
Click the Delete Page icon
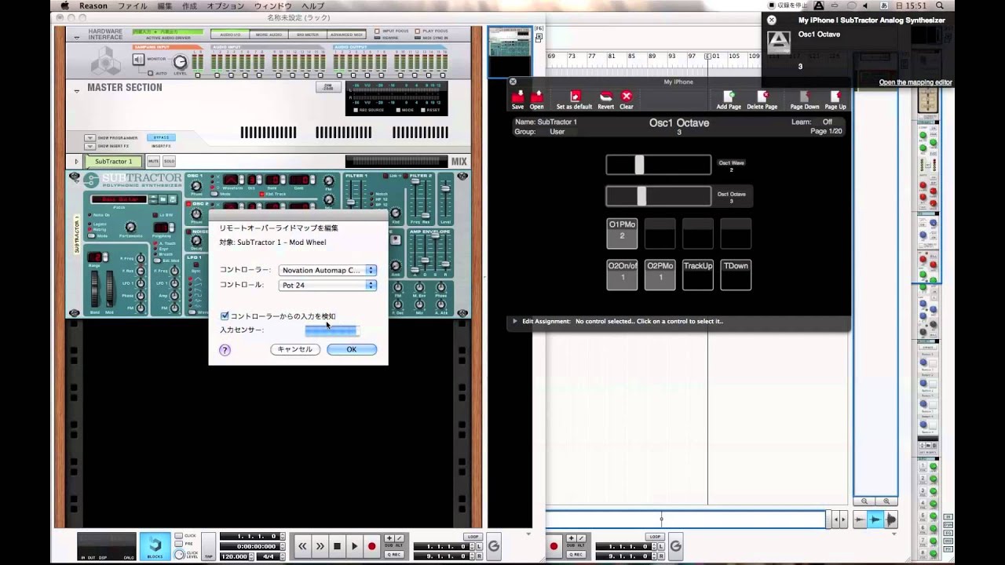[x=762, y=97]
